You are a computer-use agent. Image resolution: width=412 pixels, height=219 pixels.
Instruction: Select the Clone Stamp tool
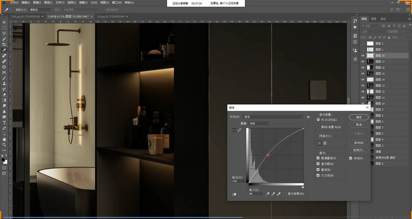4,84
